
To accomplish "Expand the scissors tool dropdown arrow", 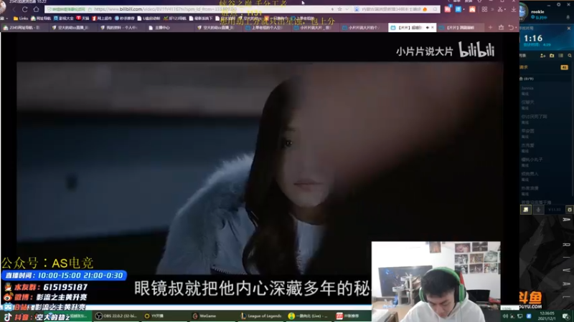I will pos(505,9).
